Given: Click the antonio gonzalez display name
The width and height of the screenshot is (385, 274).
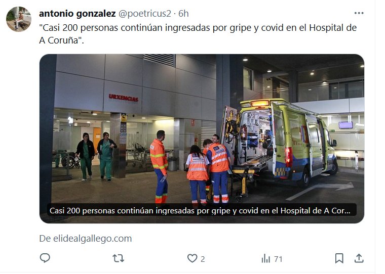Looking at the screenshot, I should point(78,14).
